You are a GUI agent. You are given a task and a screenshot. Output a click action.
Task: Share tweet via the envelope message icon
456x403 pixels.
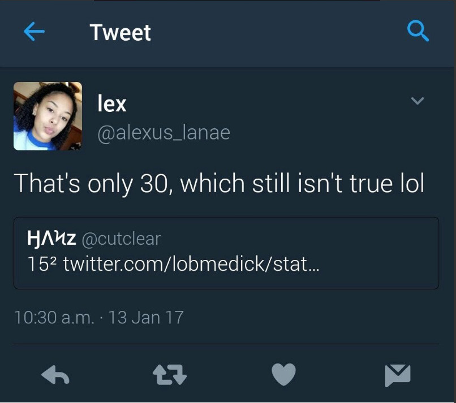click(398, 375)
